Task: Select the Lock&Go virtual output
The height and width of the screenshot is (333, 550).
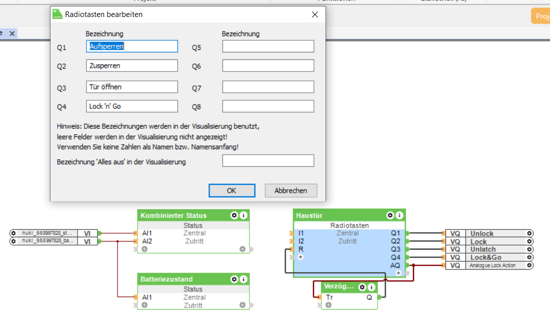Action: pyautogui.click(x=489, y=258)
